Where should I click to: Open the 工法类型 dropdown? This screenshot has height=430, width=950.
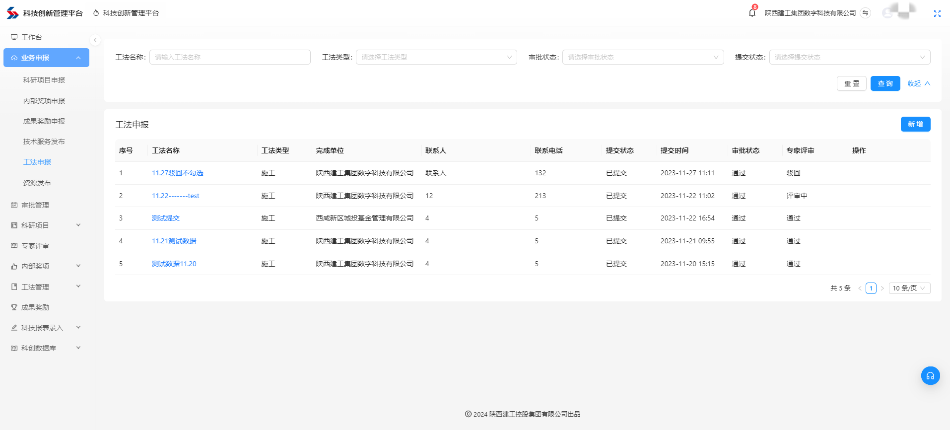coord(436,57)
